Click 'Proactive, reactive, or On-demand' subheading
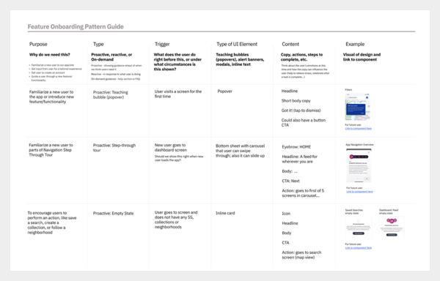440x281 pixels. 111,57
